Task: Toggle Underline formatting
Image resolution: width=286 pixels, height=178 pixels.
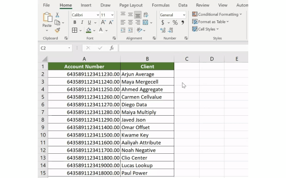Action: [x=89, y=22]
